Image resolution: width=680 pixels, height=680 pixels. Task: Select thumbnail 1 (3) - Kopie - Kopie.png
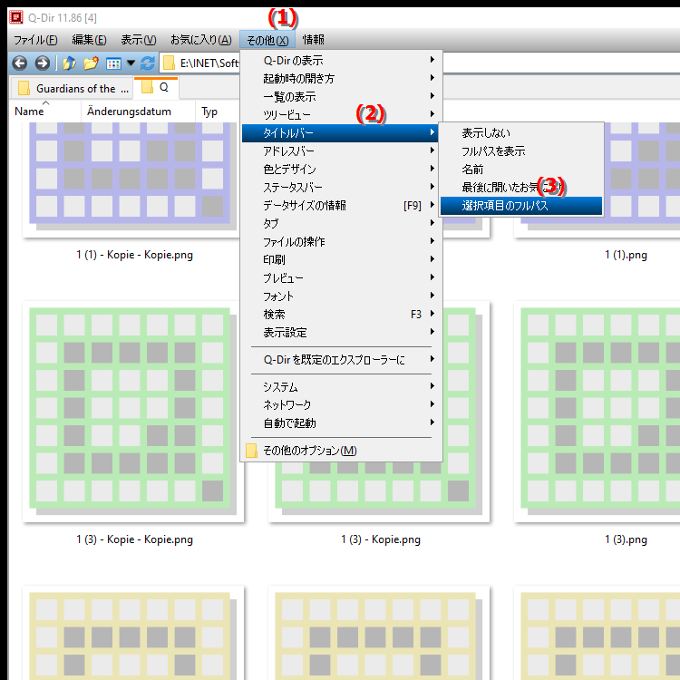click(133, 412)
